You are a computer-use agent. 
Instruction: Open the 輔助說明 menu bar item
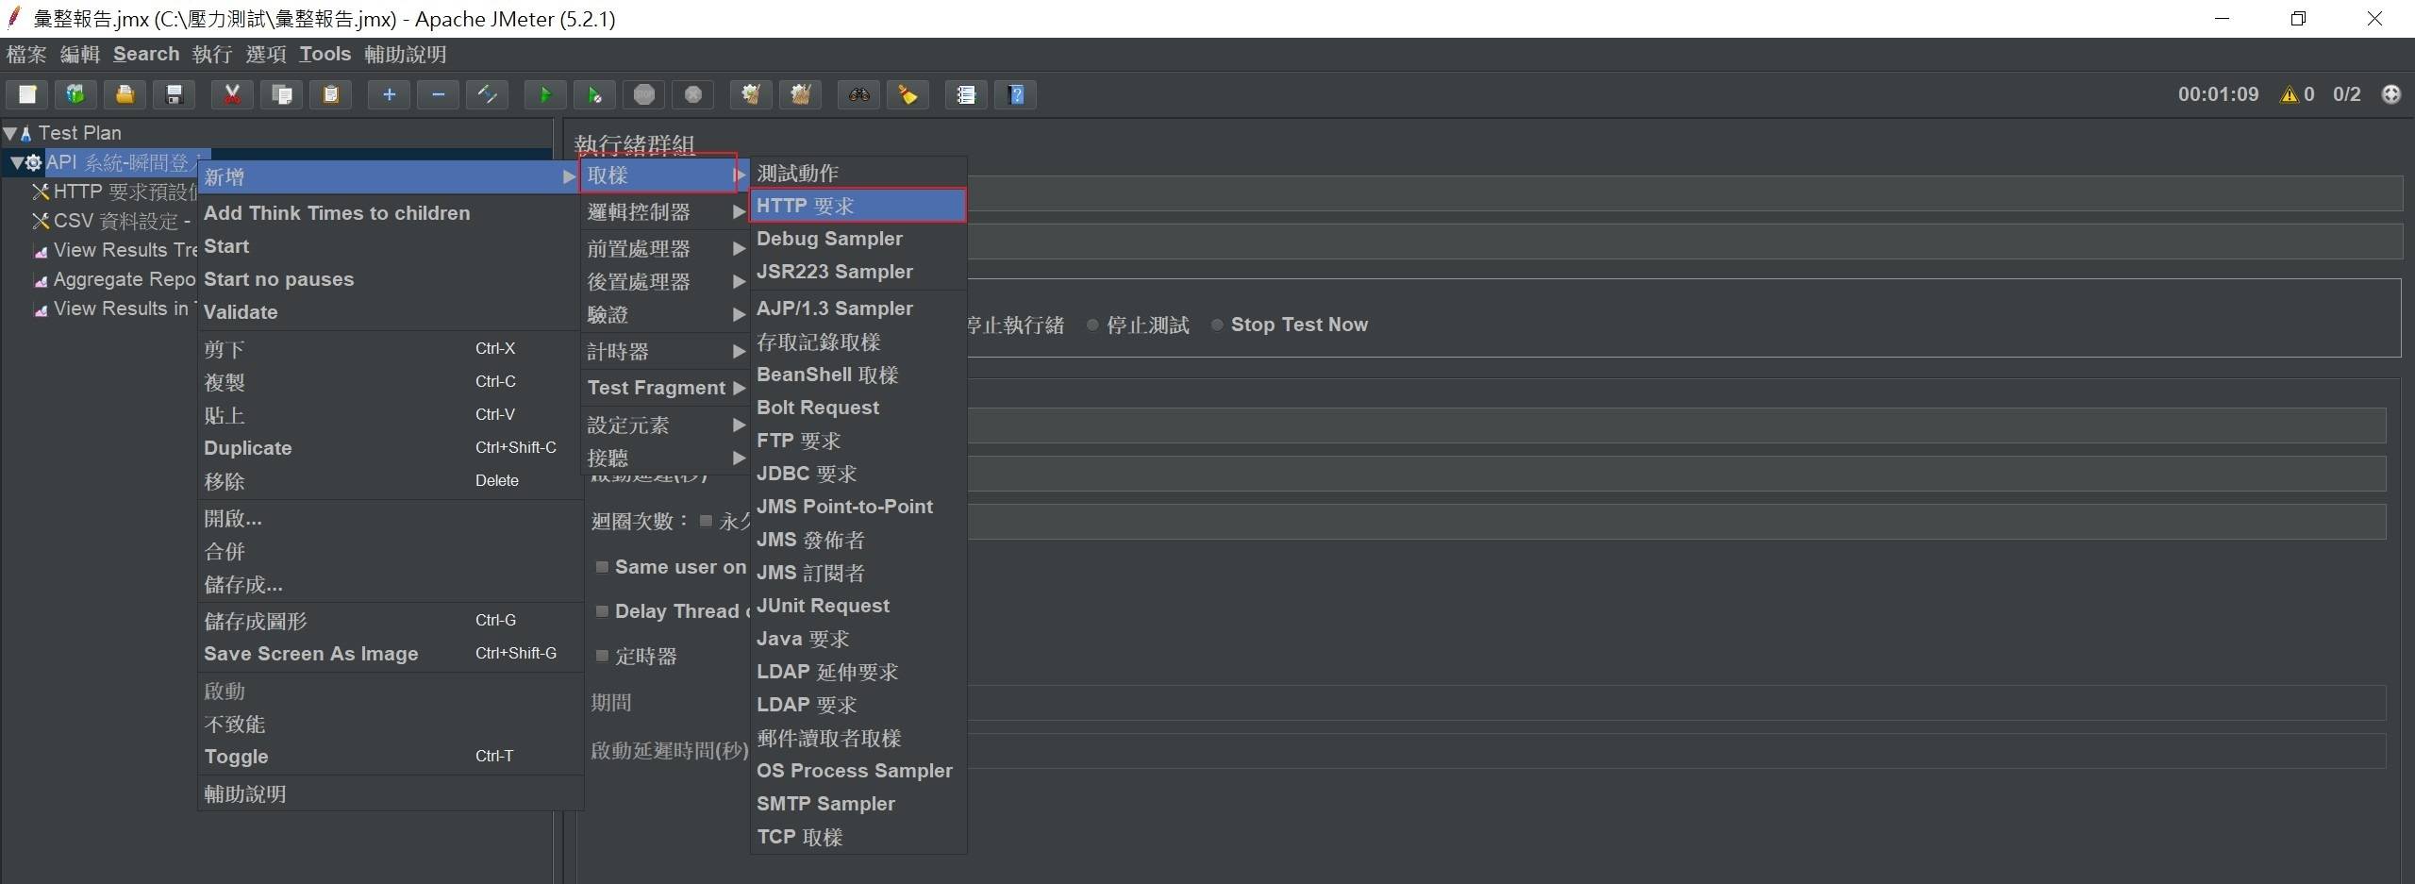(x=406, y=54)
